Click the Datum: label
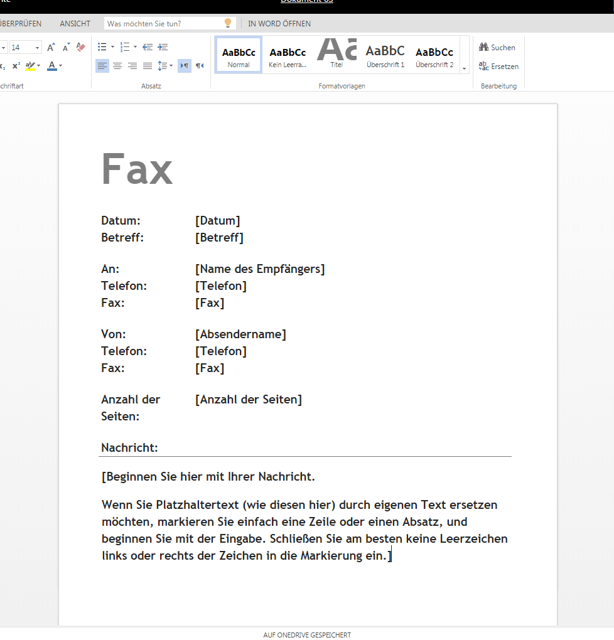The height and width of the screenshot is (640, 614). 121,220
